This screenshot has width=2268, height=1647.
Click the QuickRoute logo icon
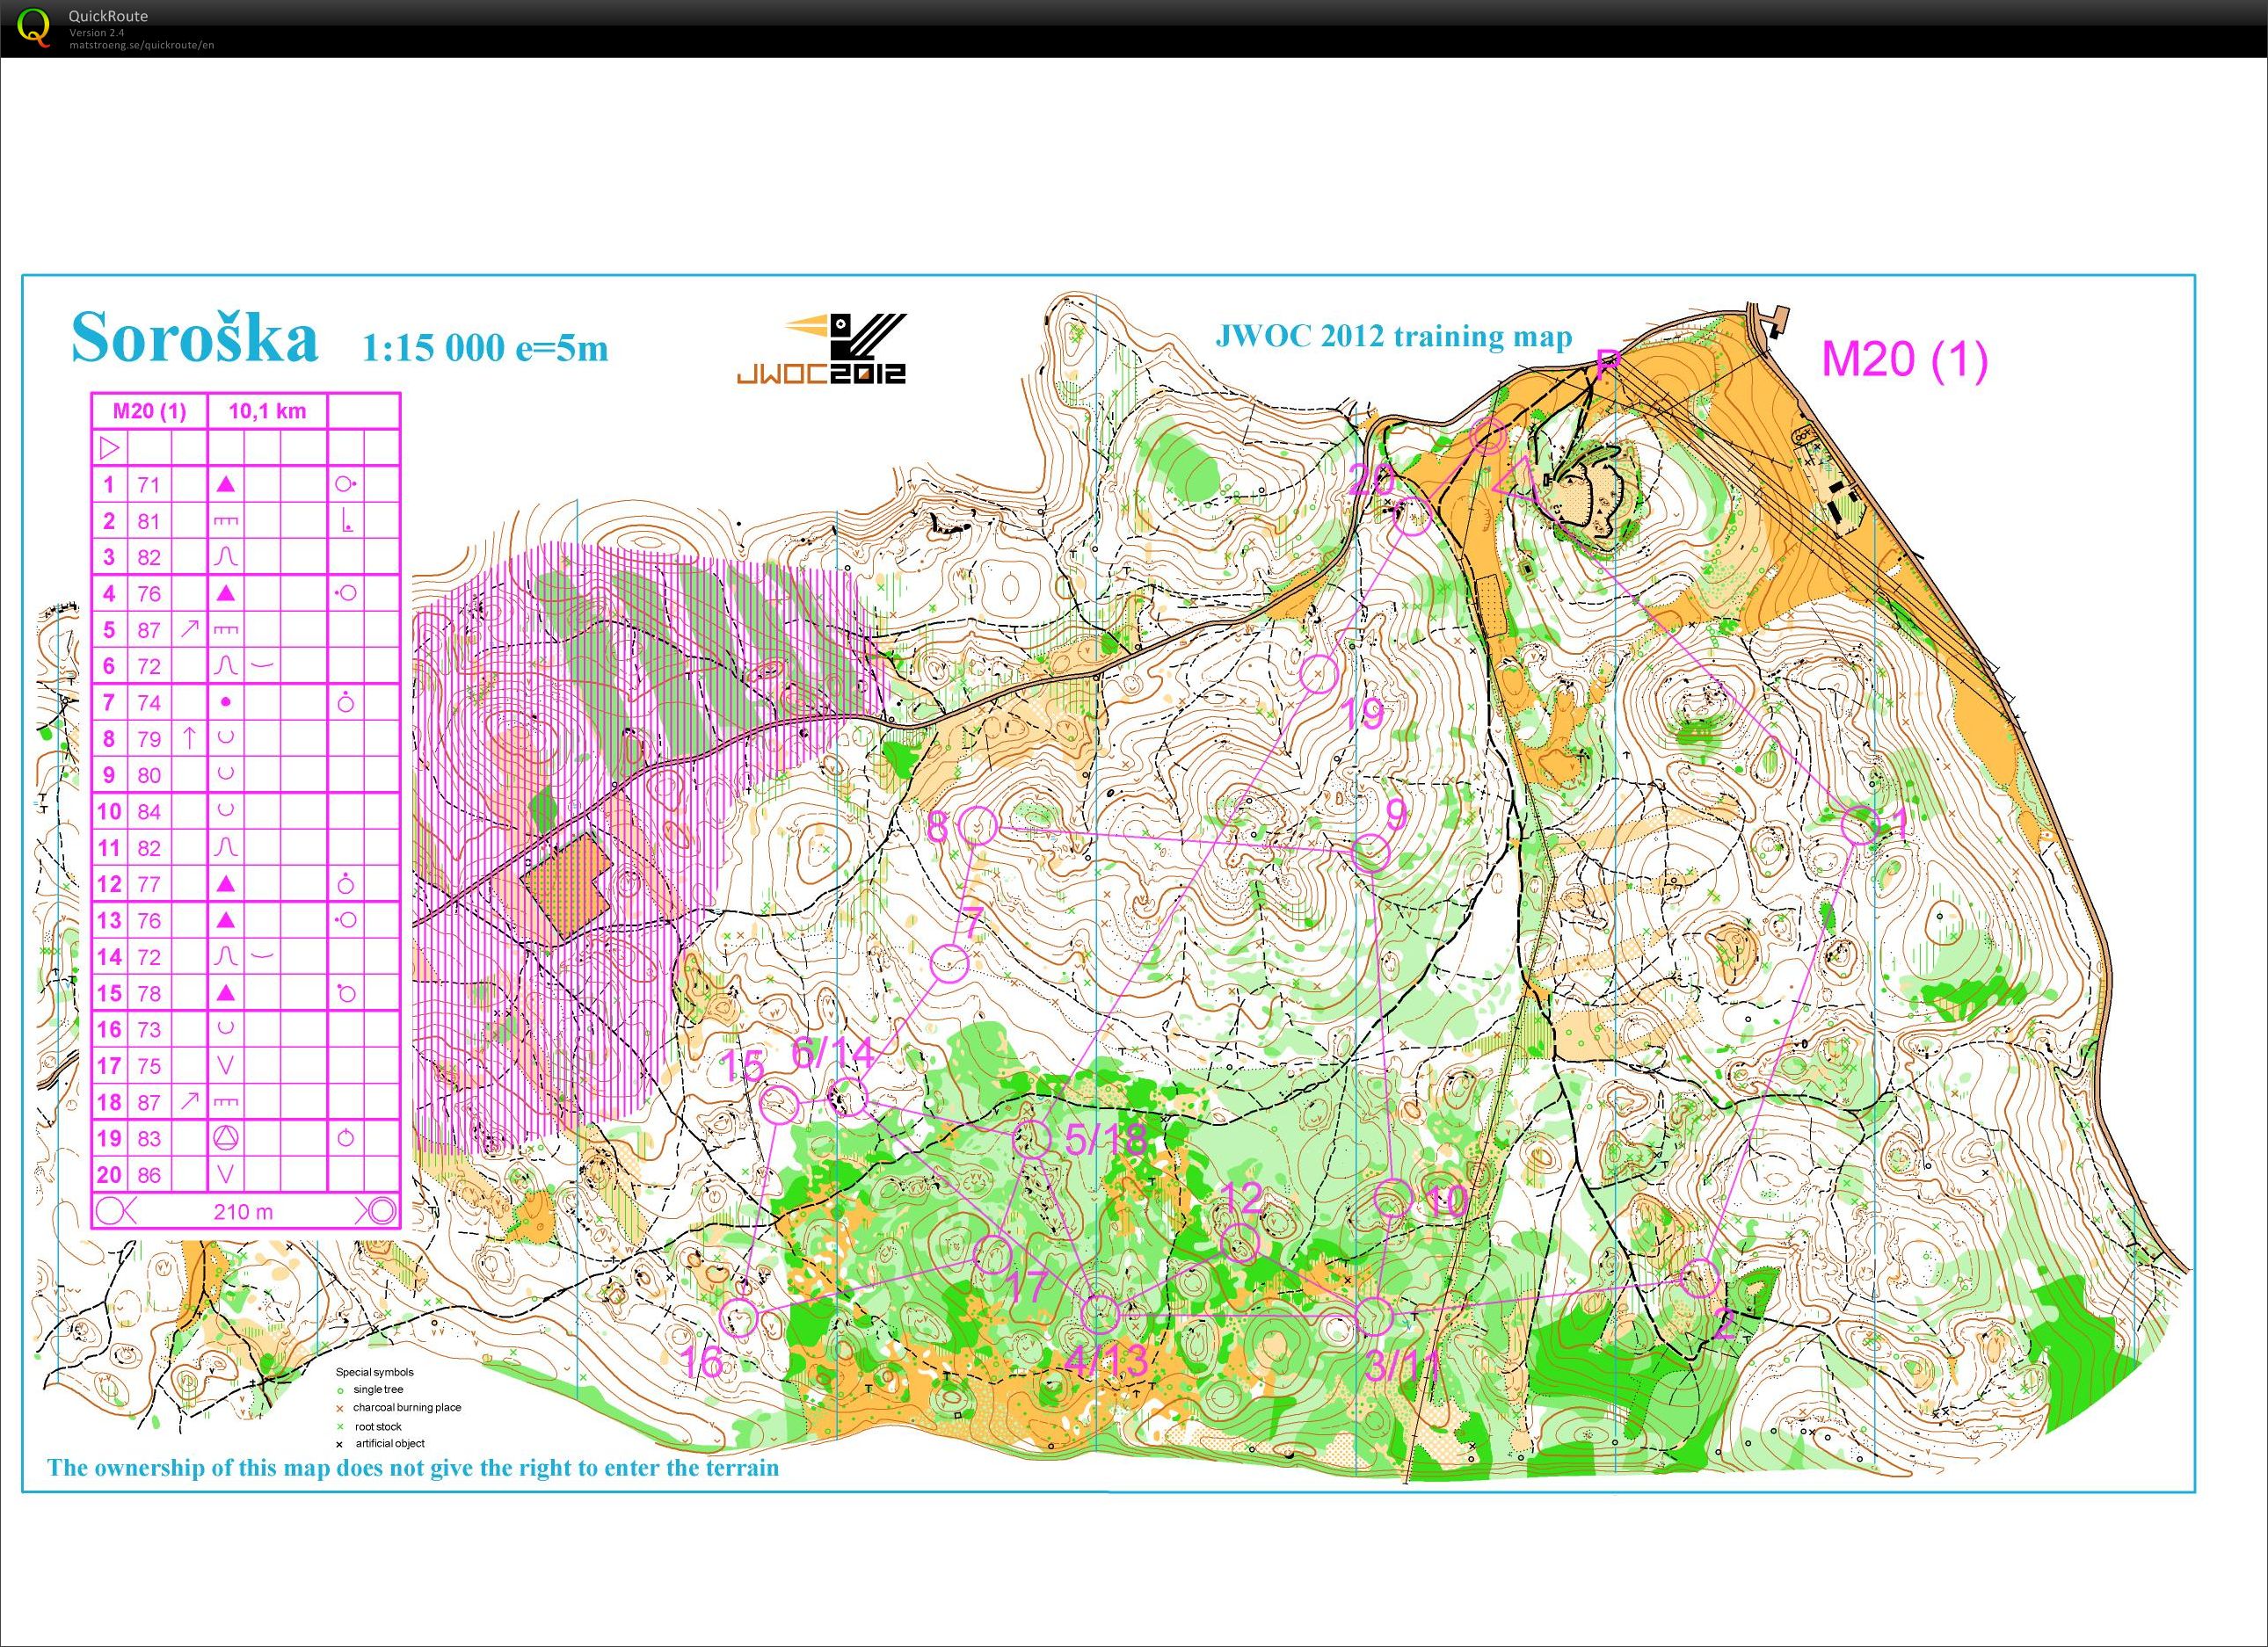(33, 27)
